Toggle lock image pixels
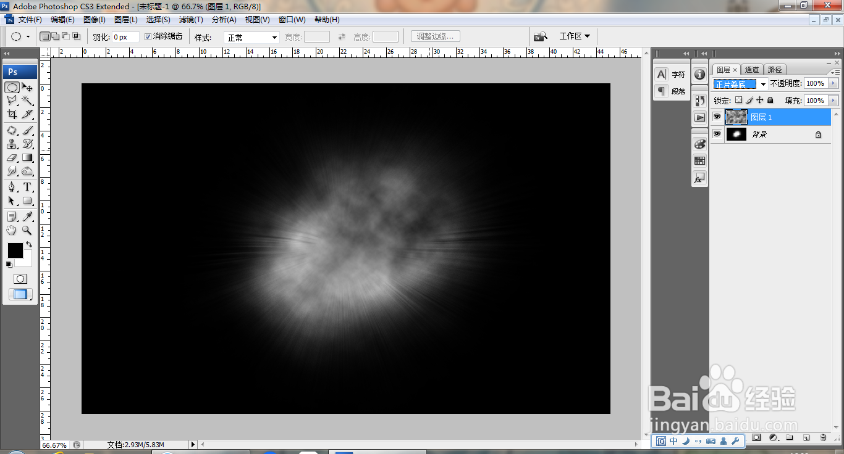Viewport: 844px width, 454px height. coord(749,100)
